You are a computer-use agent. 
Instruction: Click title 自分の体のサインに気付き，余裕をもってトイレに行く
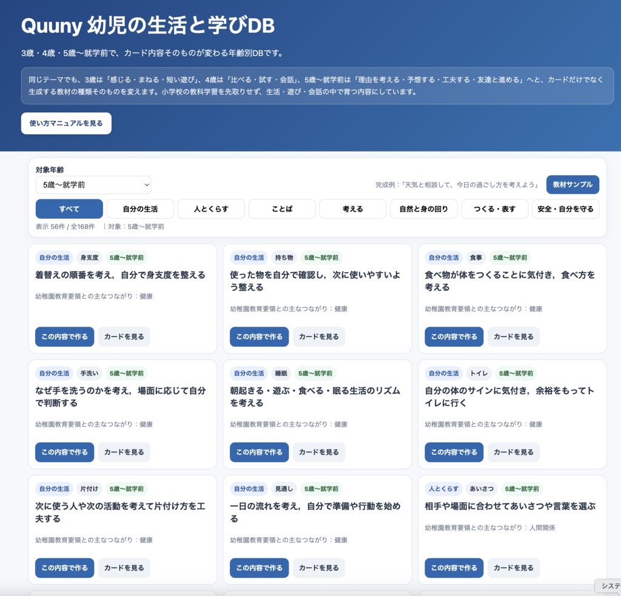tap(509, 397)
